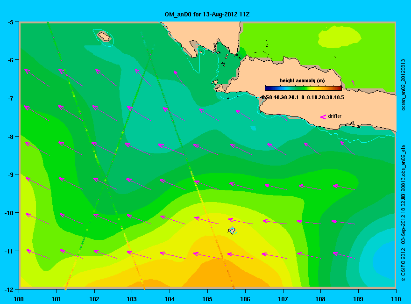Click the small island south of Java near 105.6E

(232, 230)
